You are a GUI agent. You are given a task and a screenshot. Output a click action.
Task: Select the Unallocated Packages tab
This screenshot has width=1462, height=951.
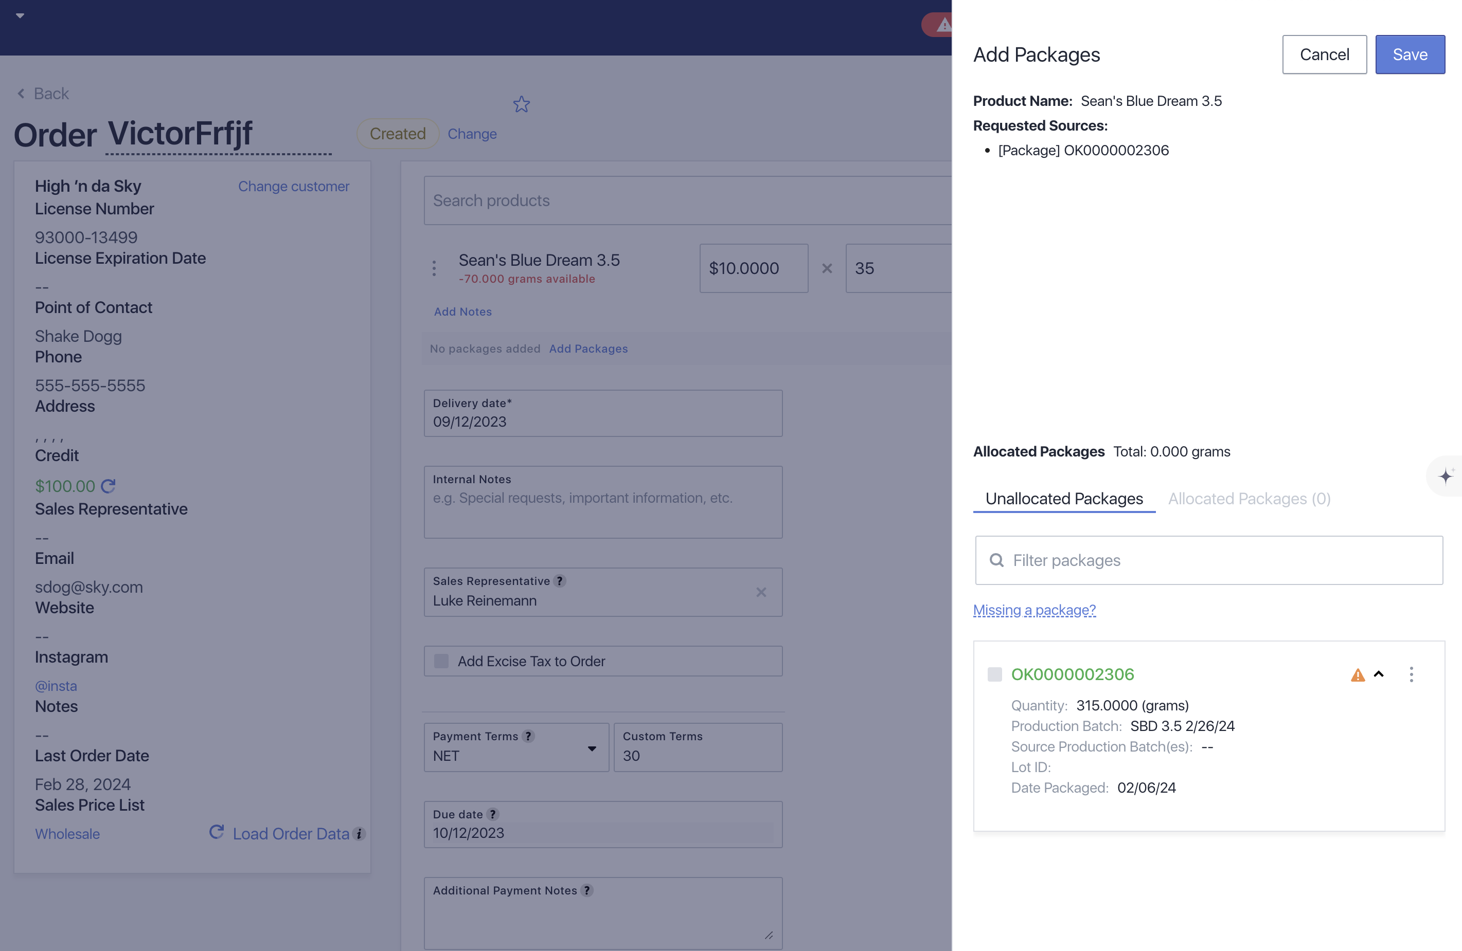click(x=1063, y=499)
